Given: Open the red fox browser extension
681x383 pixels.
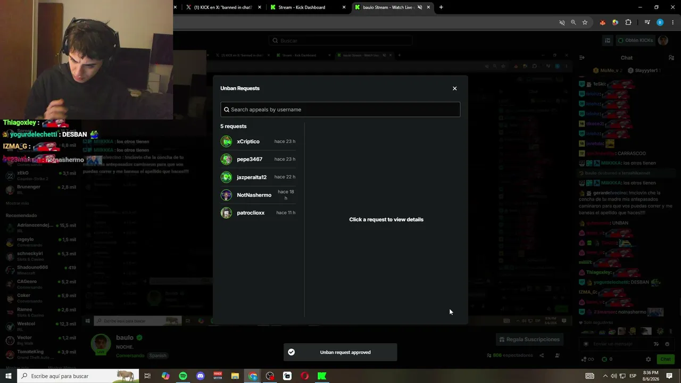Looking at the screenshot, I should [x=602, y=22].
